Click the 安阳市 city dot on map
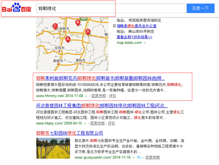The image size is (219, 165). (x=60, y=51)
